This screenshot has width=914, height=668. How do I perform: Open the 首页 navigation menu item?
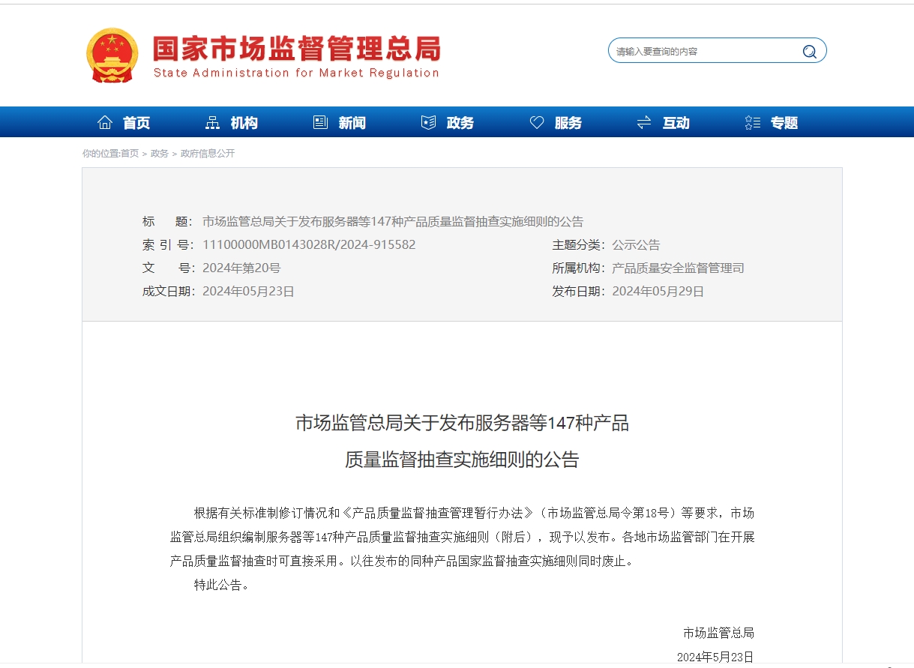pyautogui.click(x=136, y=123)
